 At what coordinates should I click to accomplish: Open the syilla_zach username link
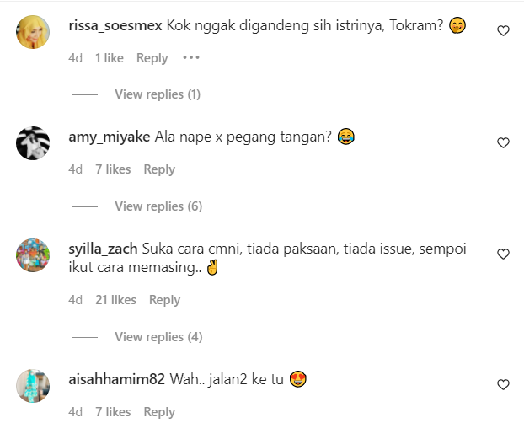103,249
